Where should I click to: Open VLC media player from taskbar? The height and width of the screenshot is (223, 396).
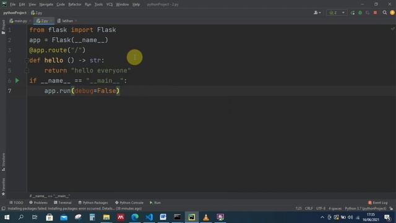[206, 217]
